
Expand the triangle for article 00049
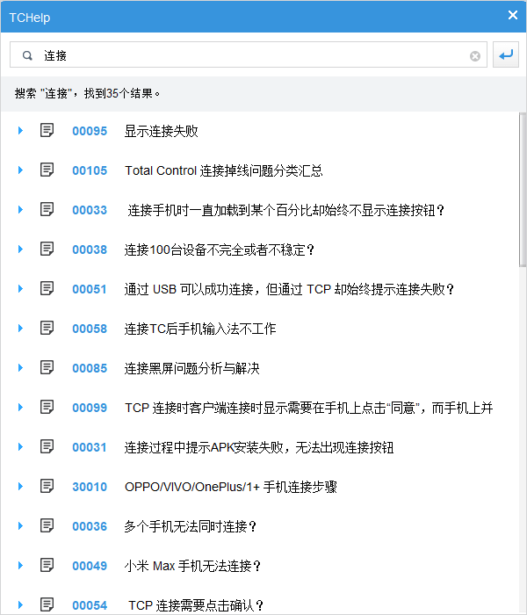[x=20, y=566]
